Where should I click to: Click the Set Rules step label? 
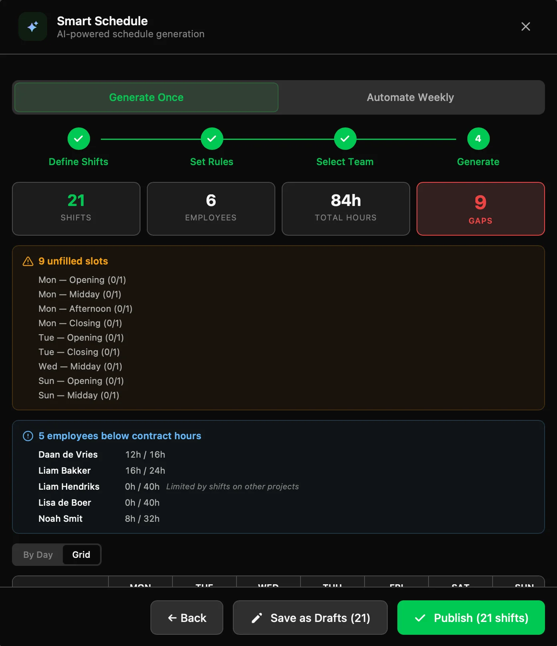coord(212,162)
